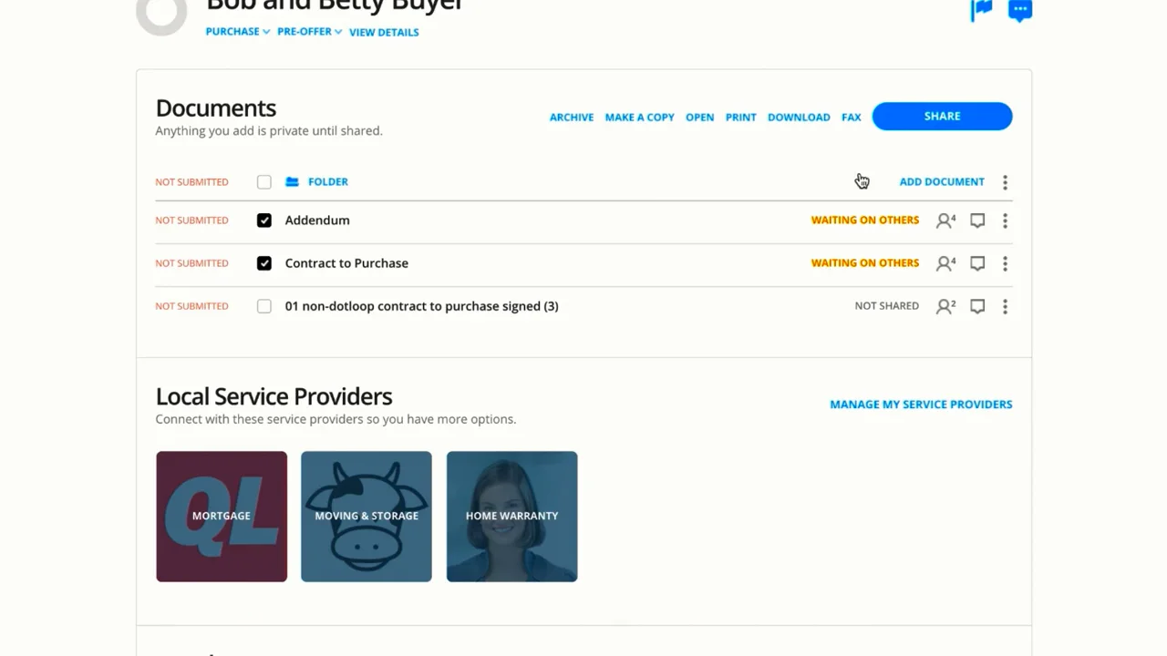This screenshot has width=1167, height=656.
Task: Open the folder's three-dot options menu
Action: (1005, 182)
